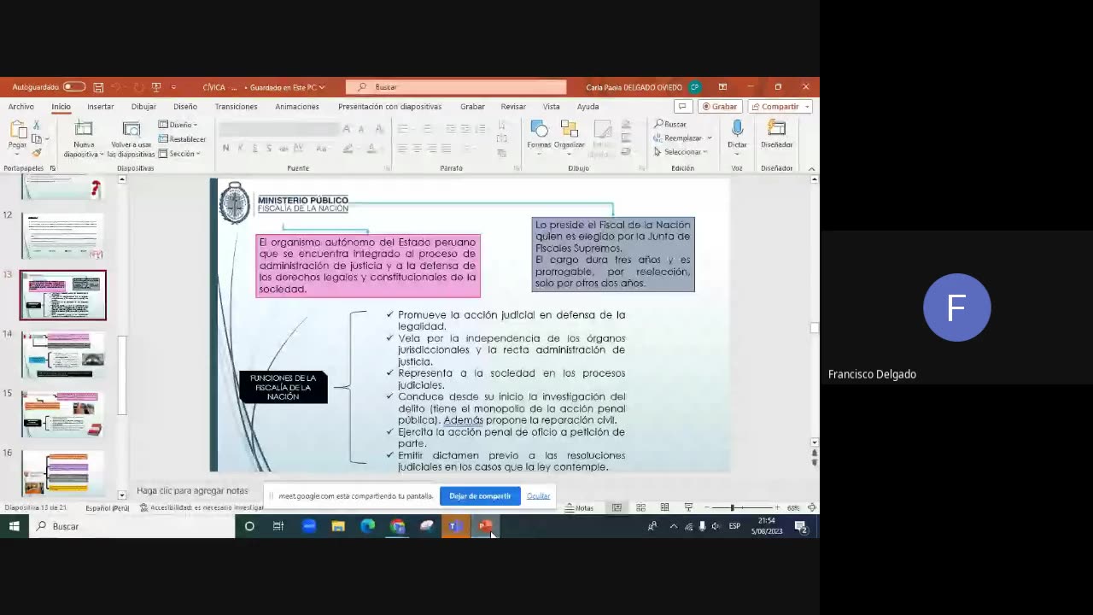Screen dimensions: 1093x615
Task: Click the Ocultar link
Action: tap(538, 496)
